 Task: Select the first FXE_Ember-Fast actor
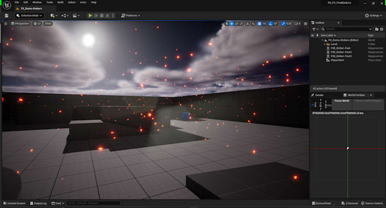[x=340, y=48]
